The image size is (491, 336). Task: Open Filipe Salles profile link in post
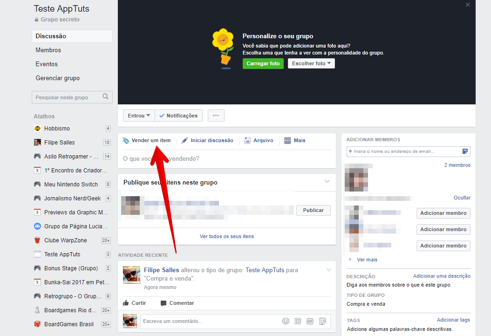tap(161, 270)
